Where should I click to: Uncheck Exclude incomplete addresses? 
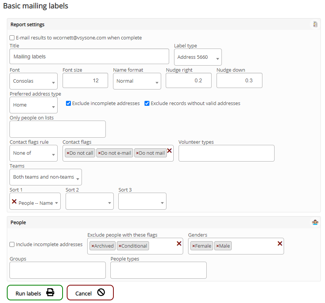tap(69, 104)
